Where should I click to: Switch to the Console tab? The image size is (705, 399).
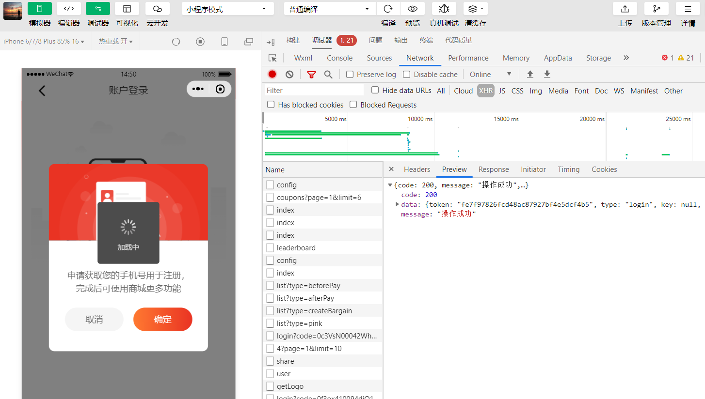click(339, 58)
